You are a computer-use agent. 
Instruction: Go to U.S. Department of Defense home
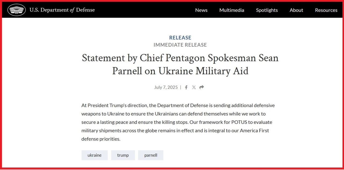62,10
